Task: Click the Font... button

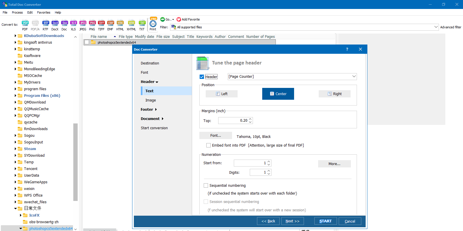Action: [216, 136]
